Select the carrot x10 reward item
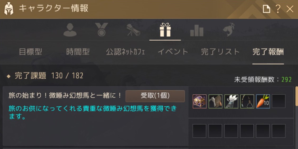The image size is (298, 149). 263,101
